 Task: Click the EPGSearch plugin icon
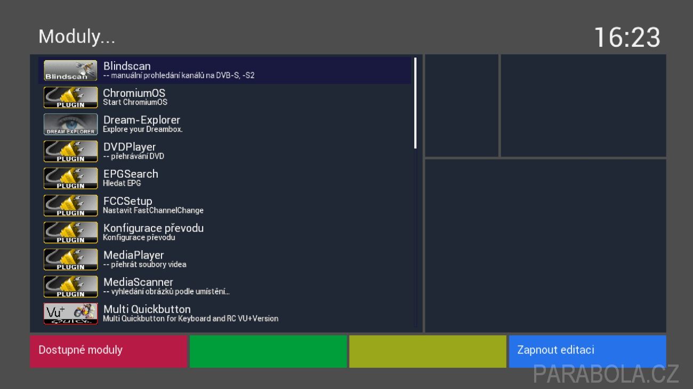click(70, 178)
